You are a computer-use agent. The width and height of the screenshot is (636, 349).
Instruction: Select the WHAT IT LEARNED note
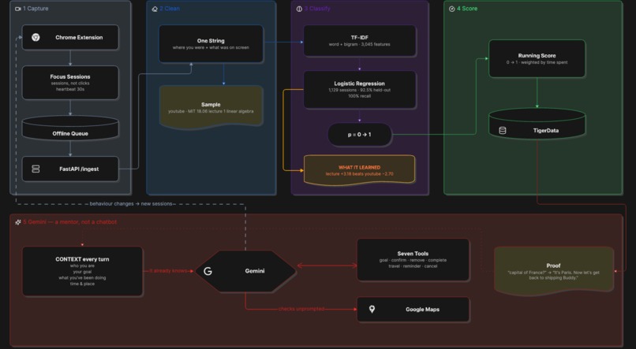[359, 170]
